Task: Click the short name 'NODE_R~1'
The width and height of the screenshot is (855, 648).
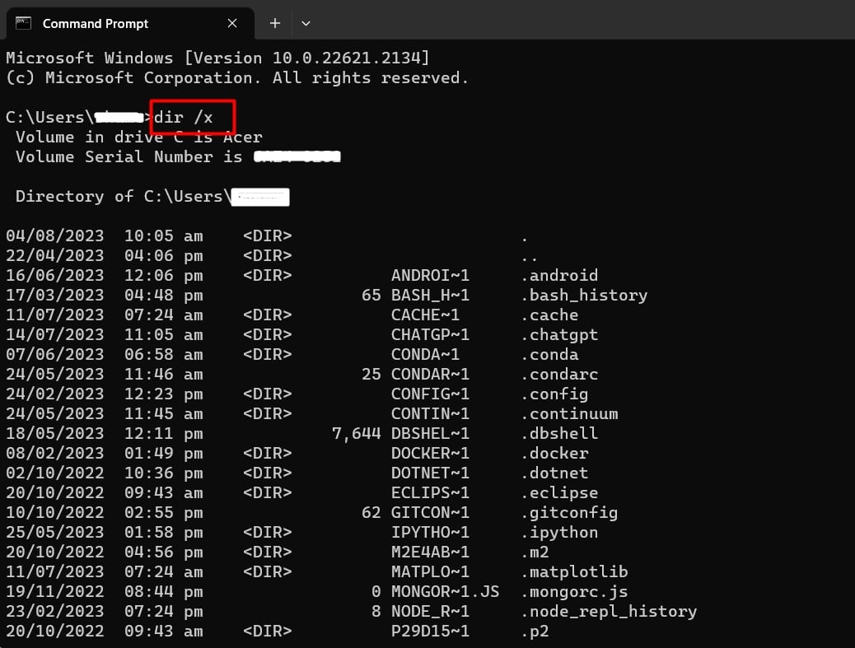Action: click(x=430, y=612)
